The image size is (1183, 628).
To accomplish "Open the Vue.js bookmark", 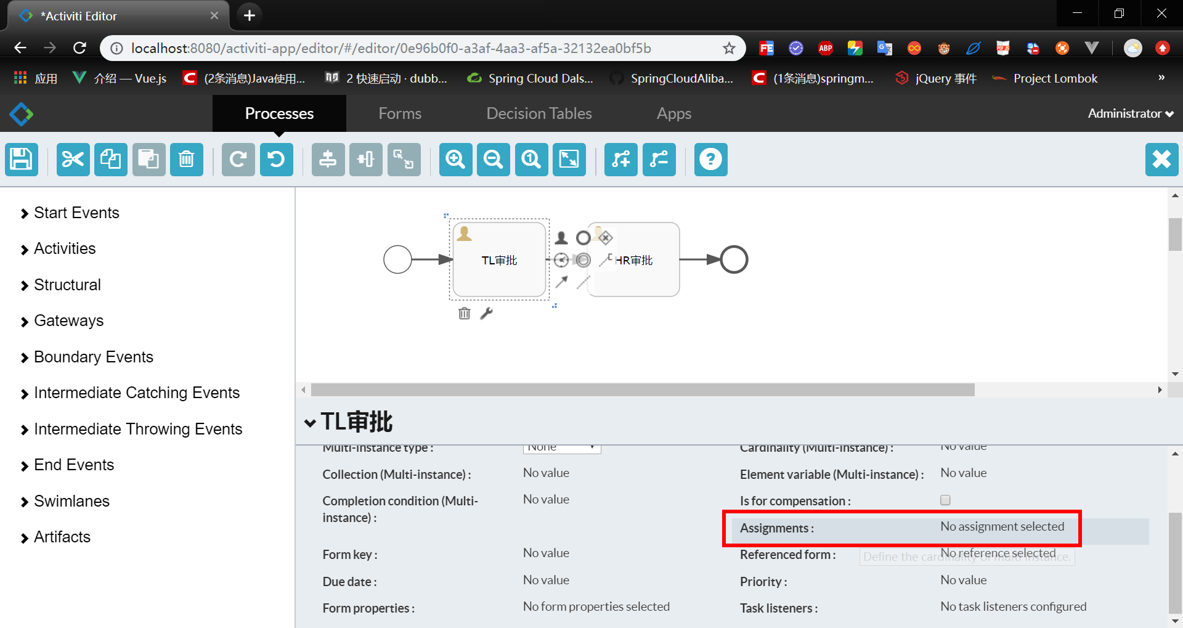I will pyautogui.click(x=120, y=78).
